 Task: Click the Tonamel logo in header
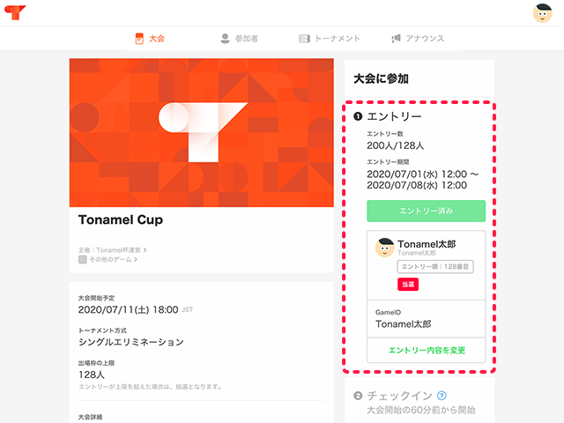click(15, 12)
